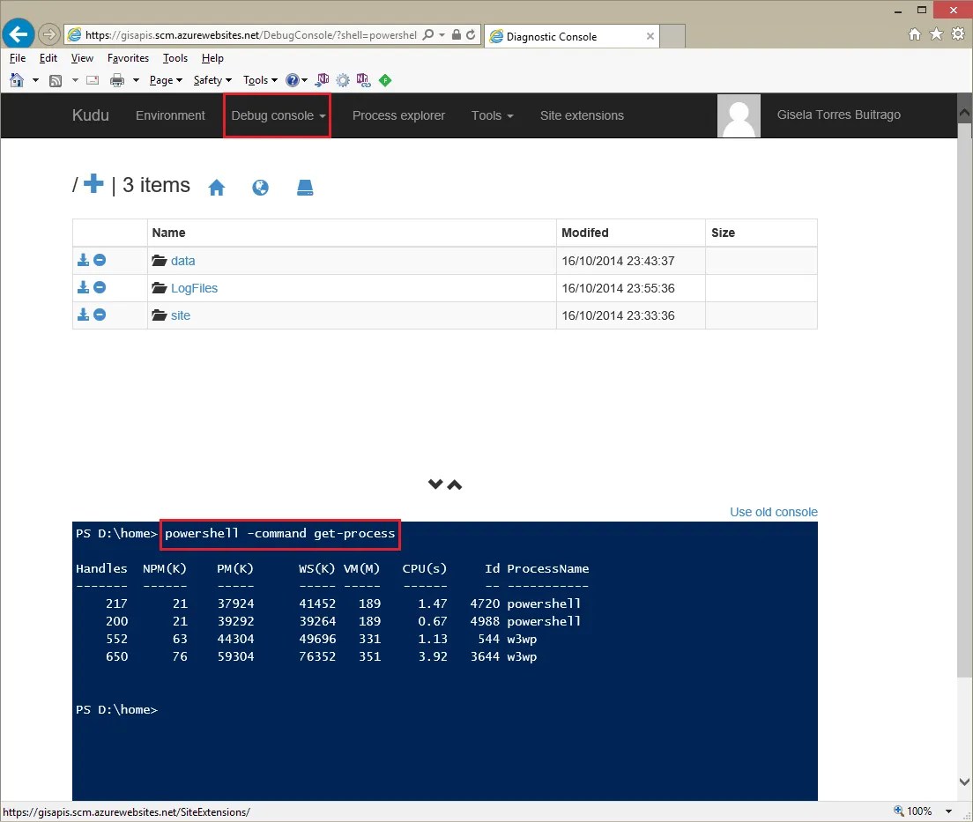973x822 pixels.
Task: Open the Page dropdown menu
Action: coord(166,80)
